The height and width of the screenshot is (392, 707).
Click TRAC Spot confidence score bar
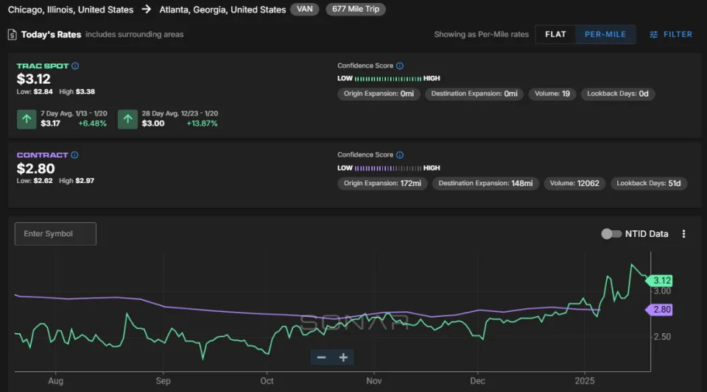point(388,78)
